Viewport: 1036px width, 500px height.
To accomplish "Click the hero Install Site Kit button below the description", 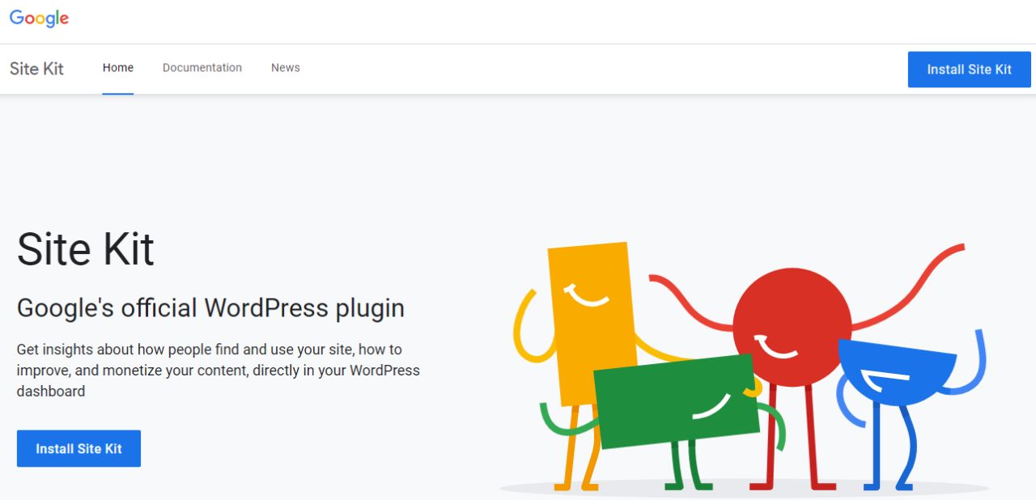I will pyautogui.click(x=79, y=448).
